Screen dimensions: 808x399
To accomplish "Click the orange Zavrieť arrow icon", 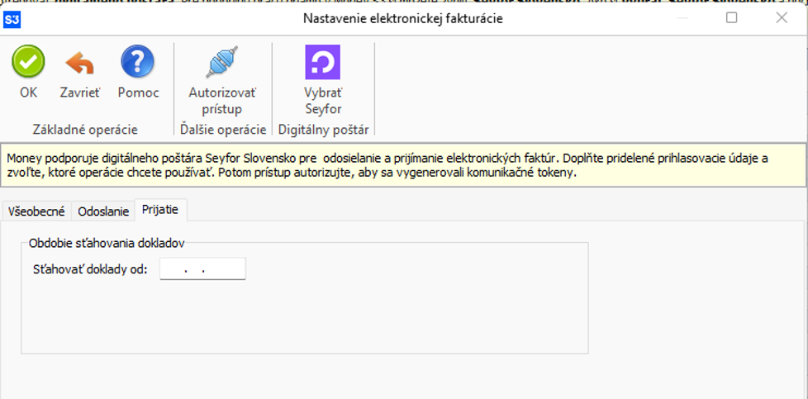I will [x=80, y=63].
